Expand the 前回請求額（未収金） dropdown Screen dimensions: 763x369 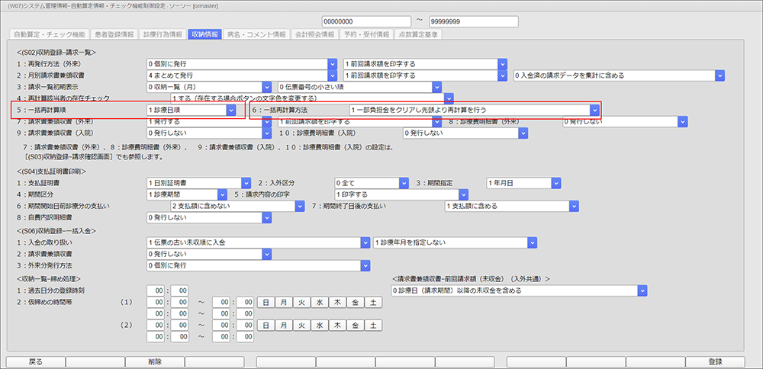pyautogui.click(x=519, y=290)
